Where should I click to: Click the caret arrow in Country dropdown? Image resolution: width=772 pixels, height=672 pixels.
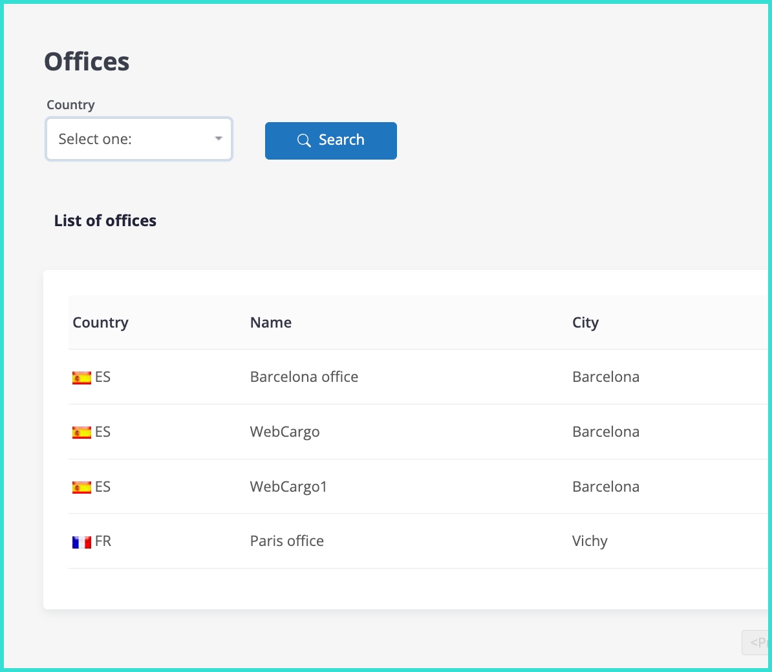pyautogui.click(x=219, y=139)
